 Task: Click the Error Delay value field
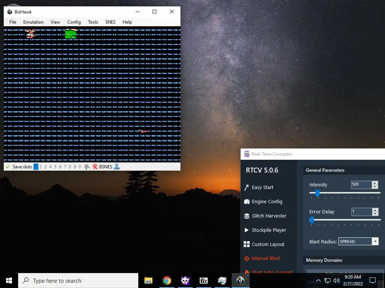point(362,212)
